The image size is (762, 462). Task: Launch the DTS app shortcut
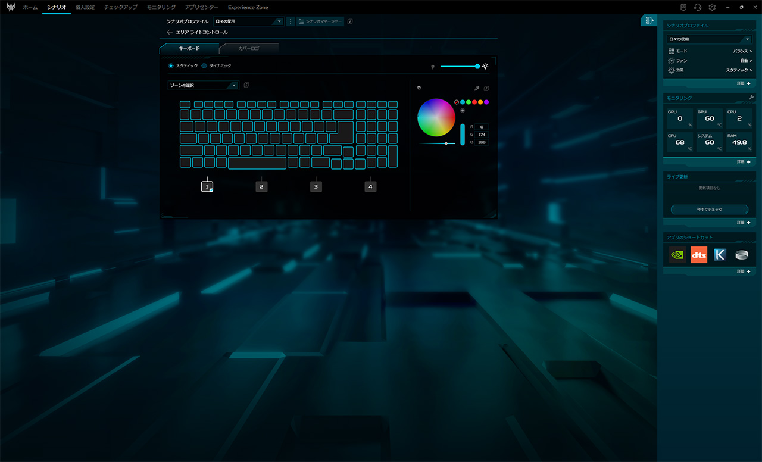point(699,255)
